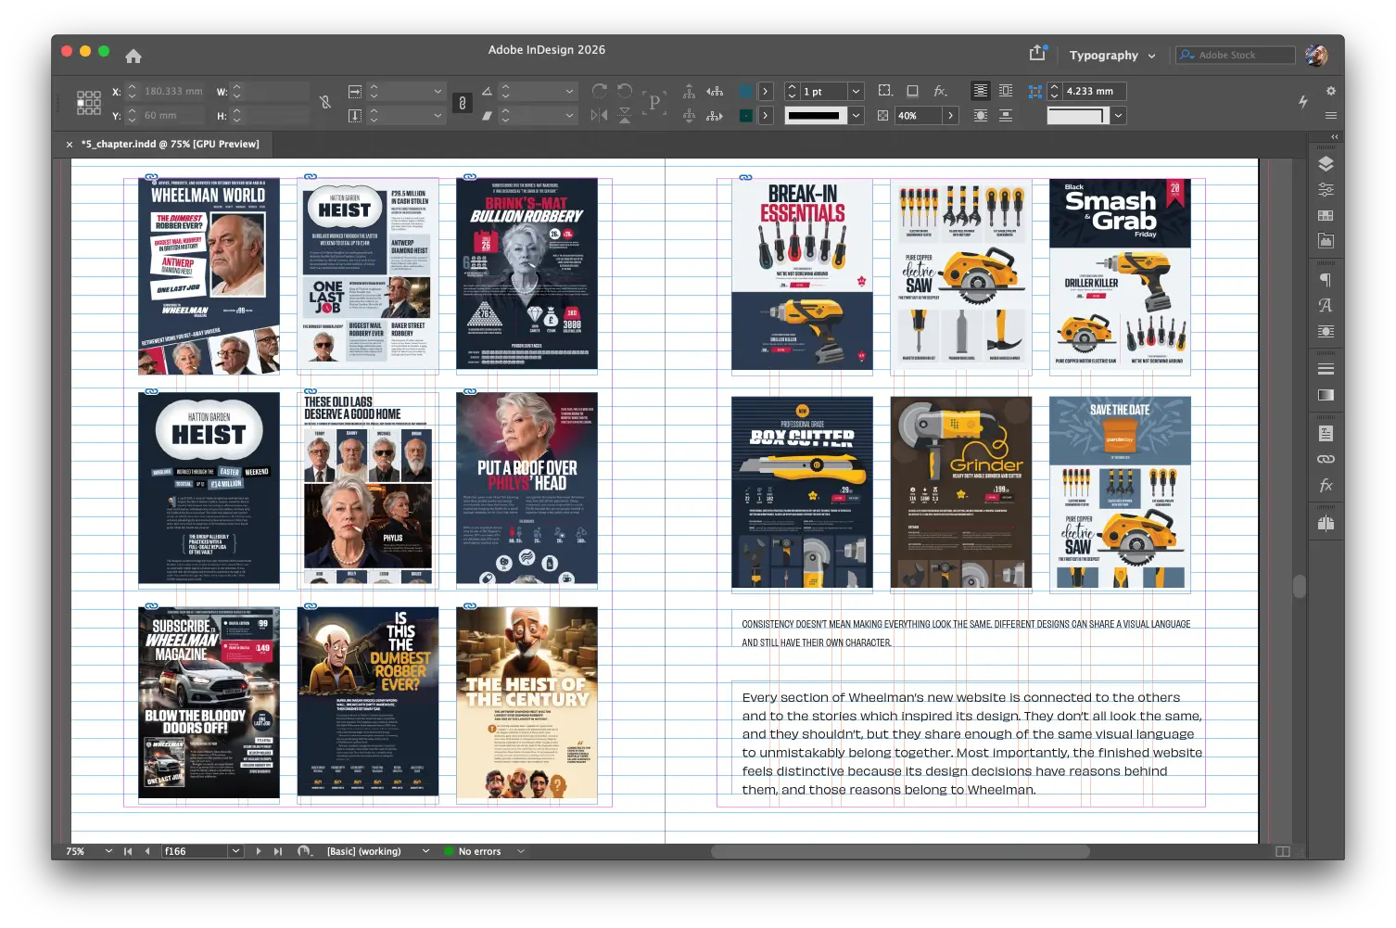Open the Links panel icon
This screenshot has width=1396, height=928.
pos(1326,459)
